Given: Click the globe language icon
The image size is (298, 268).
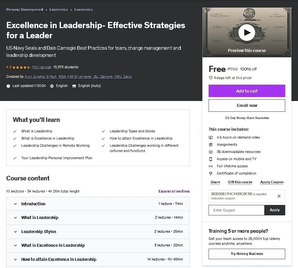Looking at the screenshot, I should tap(52, 86).
